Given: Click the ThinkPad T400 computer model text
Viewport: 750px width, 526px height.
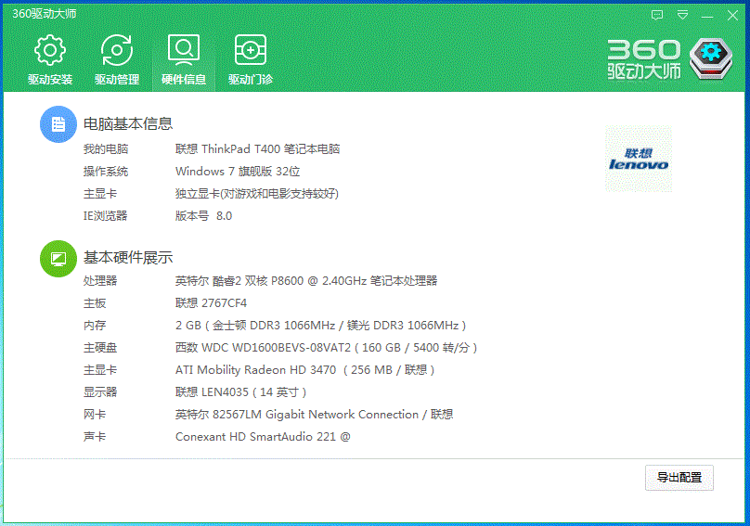Looking at the screenshot, I should pyautogui.click(x=257, y=149).
